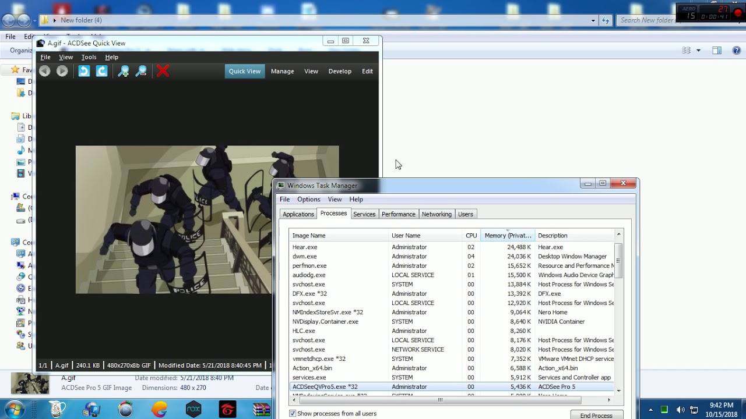This screenshot has height=419, width=746.
Task: Go to next image in ACDSee
Action: click(x=62, y=71)
